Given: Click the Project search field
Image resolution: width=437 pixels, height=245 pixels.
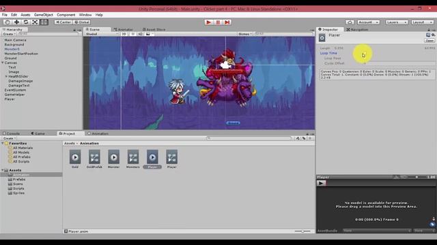Looking at the screenshot, I should click(249, 138).
